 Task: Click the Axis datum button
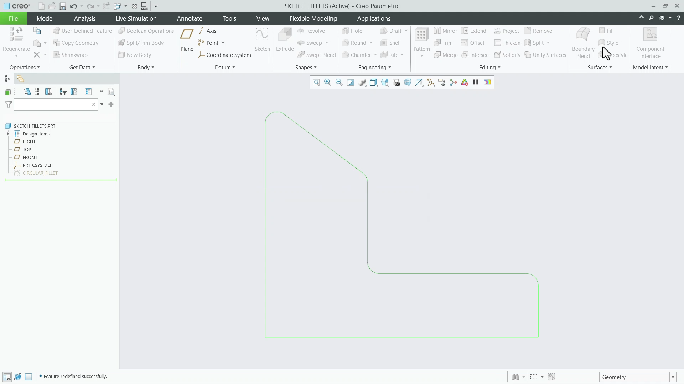(x=207, y=31)
